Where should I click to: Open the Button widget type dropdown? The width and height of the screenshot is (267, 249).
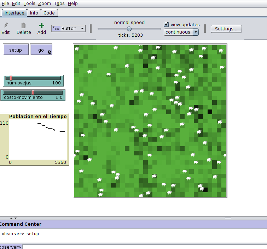tap(69, 29)
